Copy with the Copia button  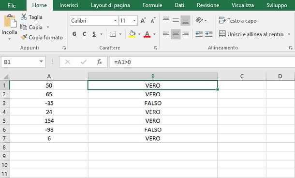(x=31, y=27)
